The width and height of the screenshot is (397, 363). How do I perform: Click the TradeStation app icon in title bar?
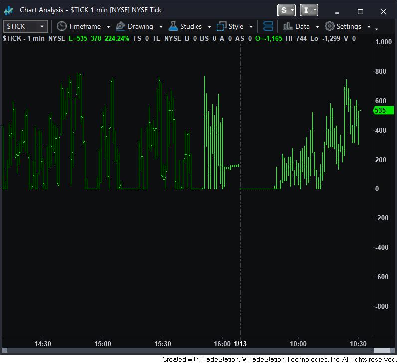[9, 10]
